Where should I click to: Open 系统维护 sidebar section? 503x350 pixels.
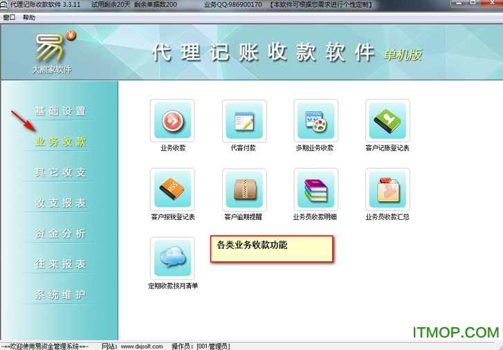(61, 295)
